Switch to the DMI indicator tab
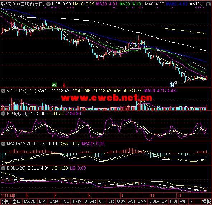212x205 pixels. (x=43, y=201)
